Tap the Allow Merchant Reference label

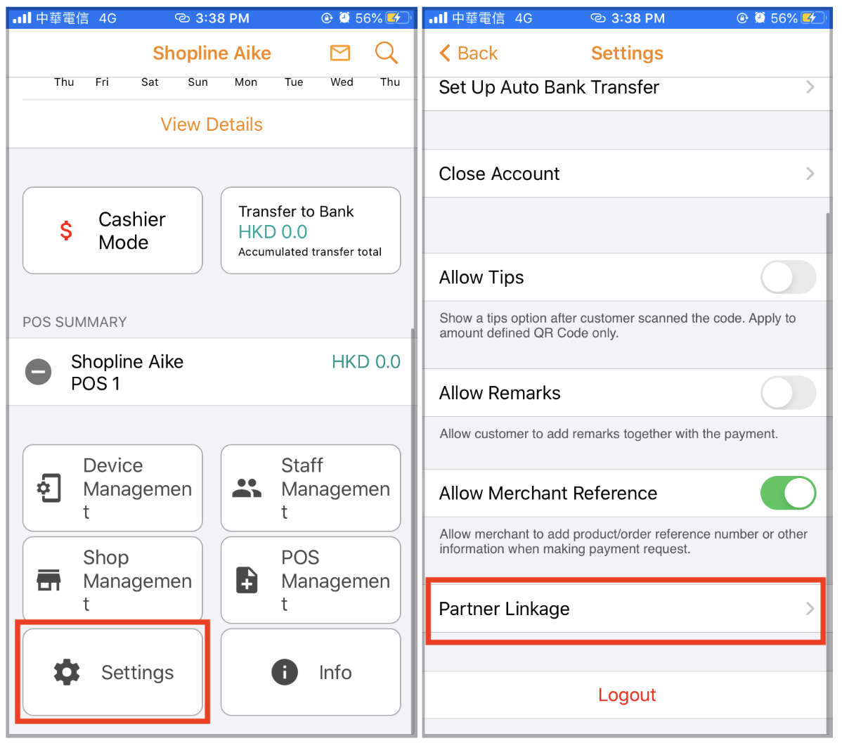548,494
